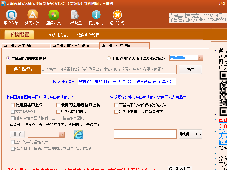Open 店铺采集 shop collection
Image resolution: width=227 pixels, height=170 pixels.
coord(54,17)
